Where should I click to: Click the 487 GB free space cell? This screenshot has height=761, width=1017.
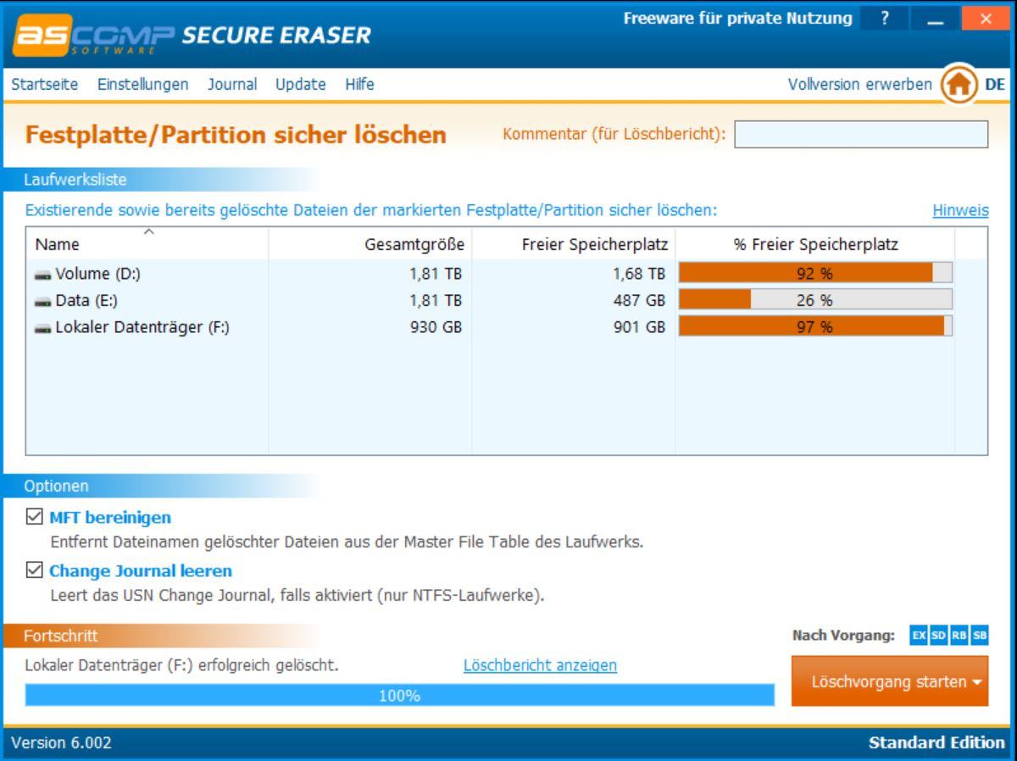point(638,300)
